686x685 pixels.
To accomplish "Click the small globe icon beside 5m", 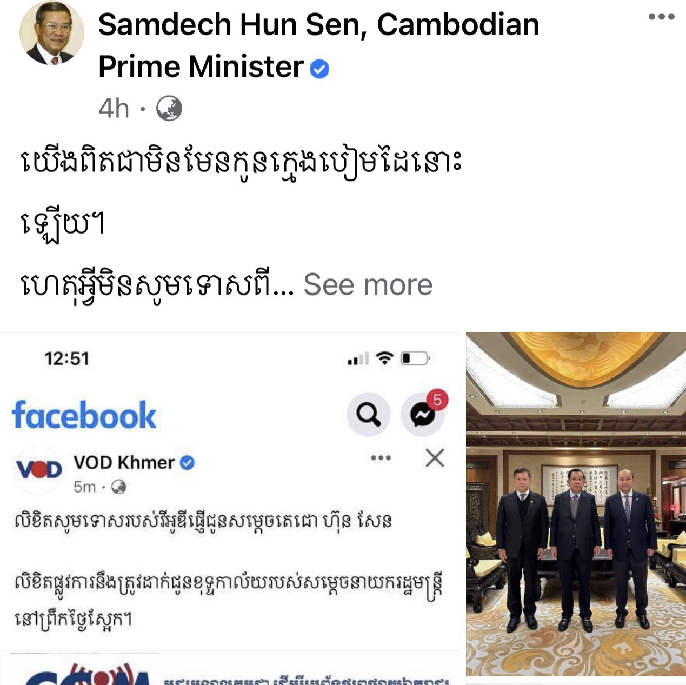I will point(118,488).
